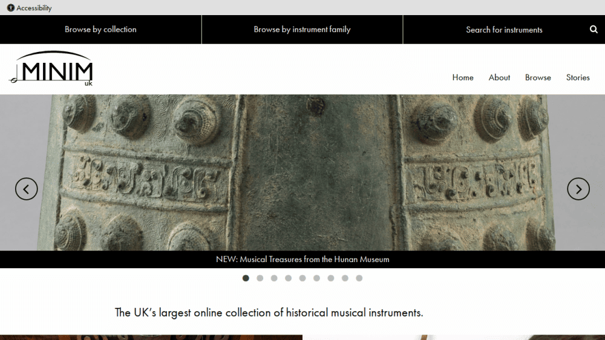
Task: Open the Browse menu item
Action: coord(538,77)
